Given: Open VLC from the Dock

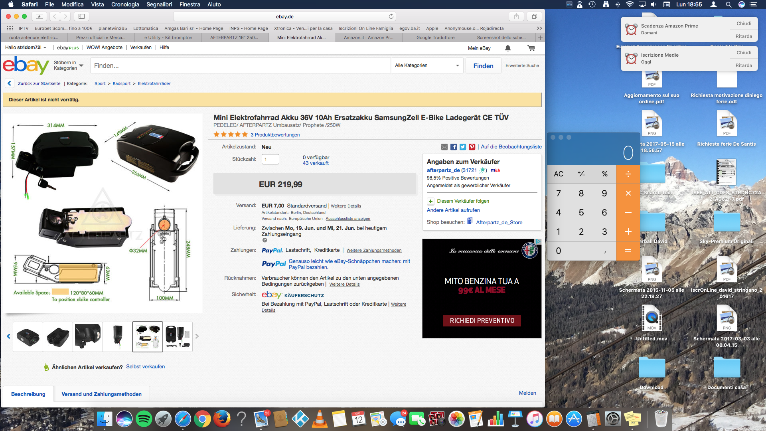Looking at the screenshot, I should (320, 419).
